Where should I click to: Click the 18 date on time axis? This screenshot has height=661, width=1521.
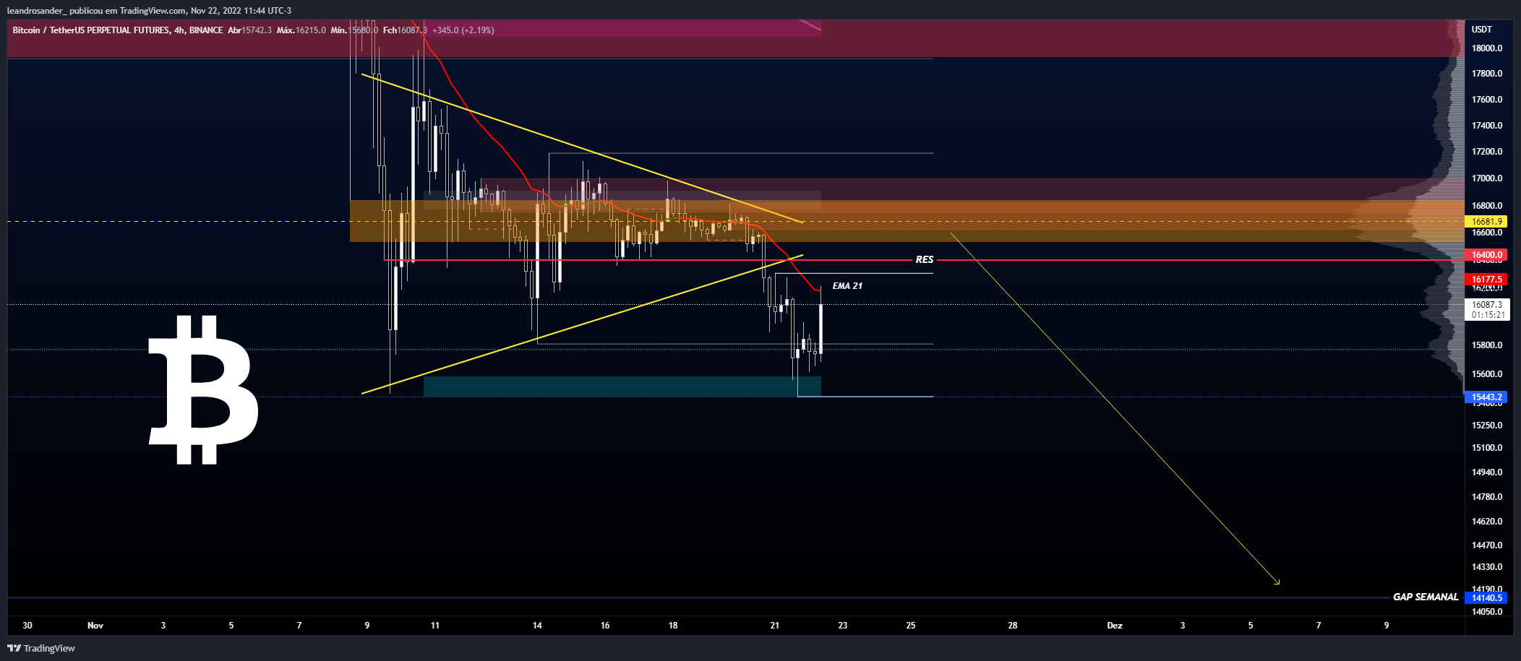[673, 626]
